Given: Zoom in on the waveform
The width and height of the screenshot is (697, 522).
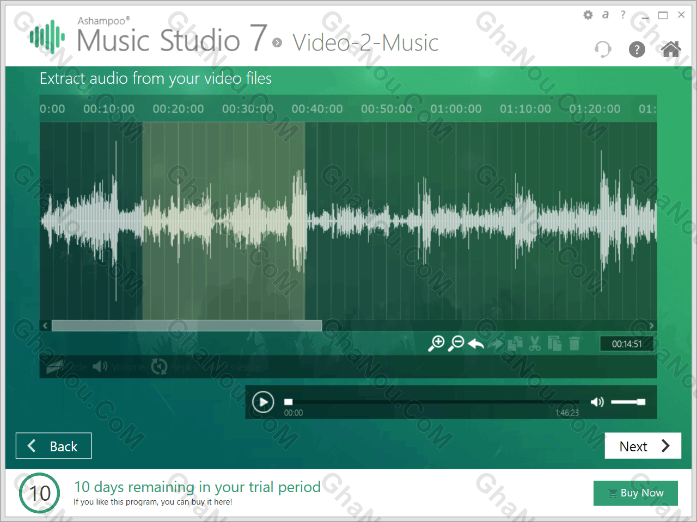Looking at the screenshot, I should coord(437,344).
